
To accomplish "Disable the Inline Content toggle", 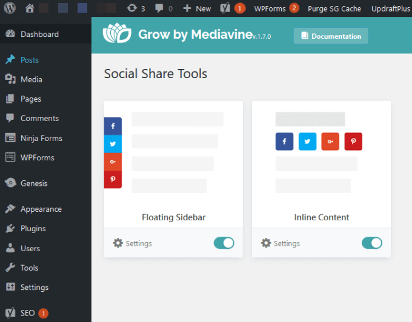I will click(372, 243).
